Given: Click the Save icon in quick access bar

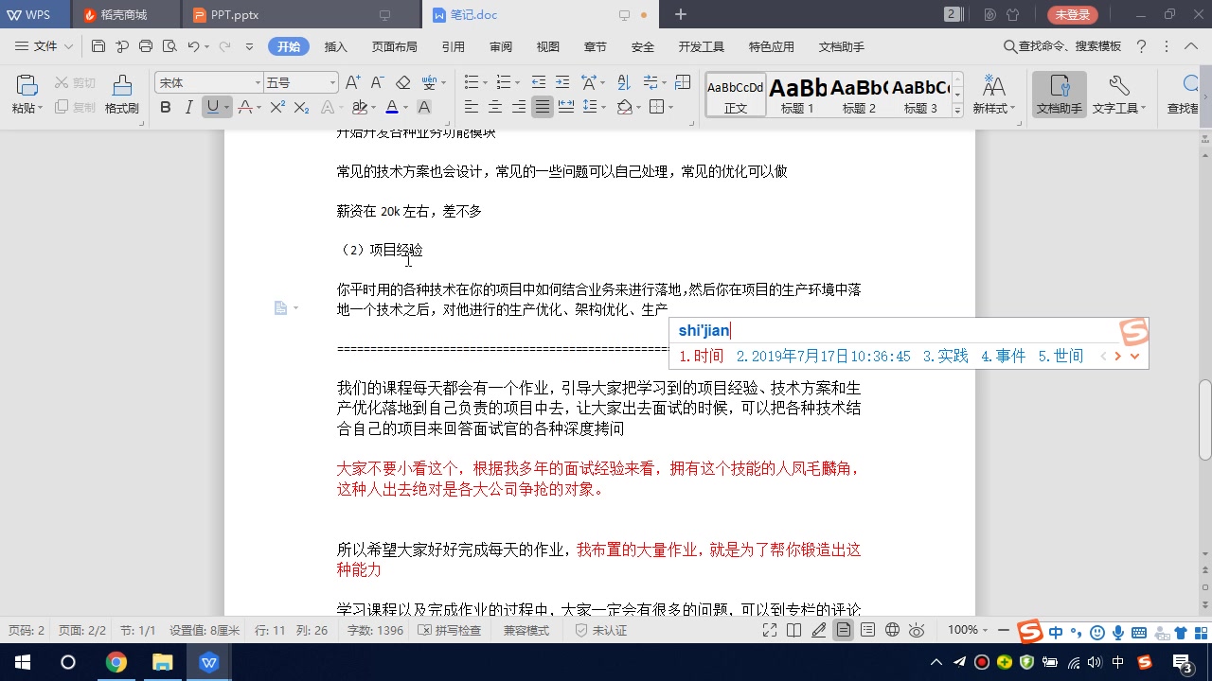Looking at the screenshot, I should (x=98, y=46).
